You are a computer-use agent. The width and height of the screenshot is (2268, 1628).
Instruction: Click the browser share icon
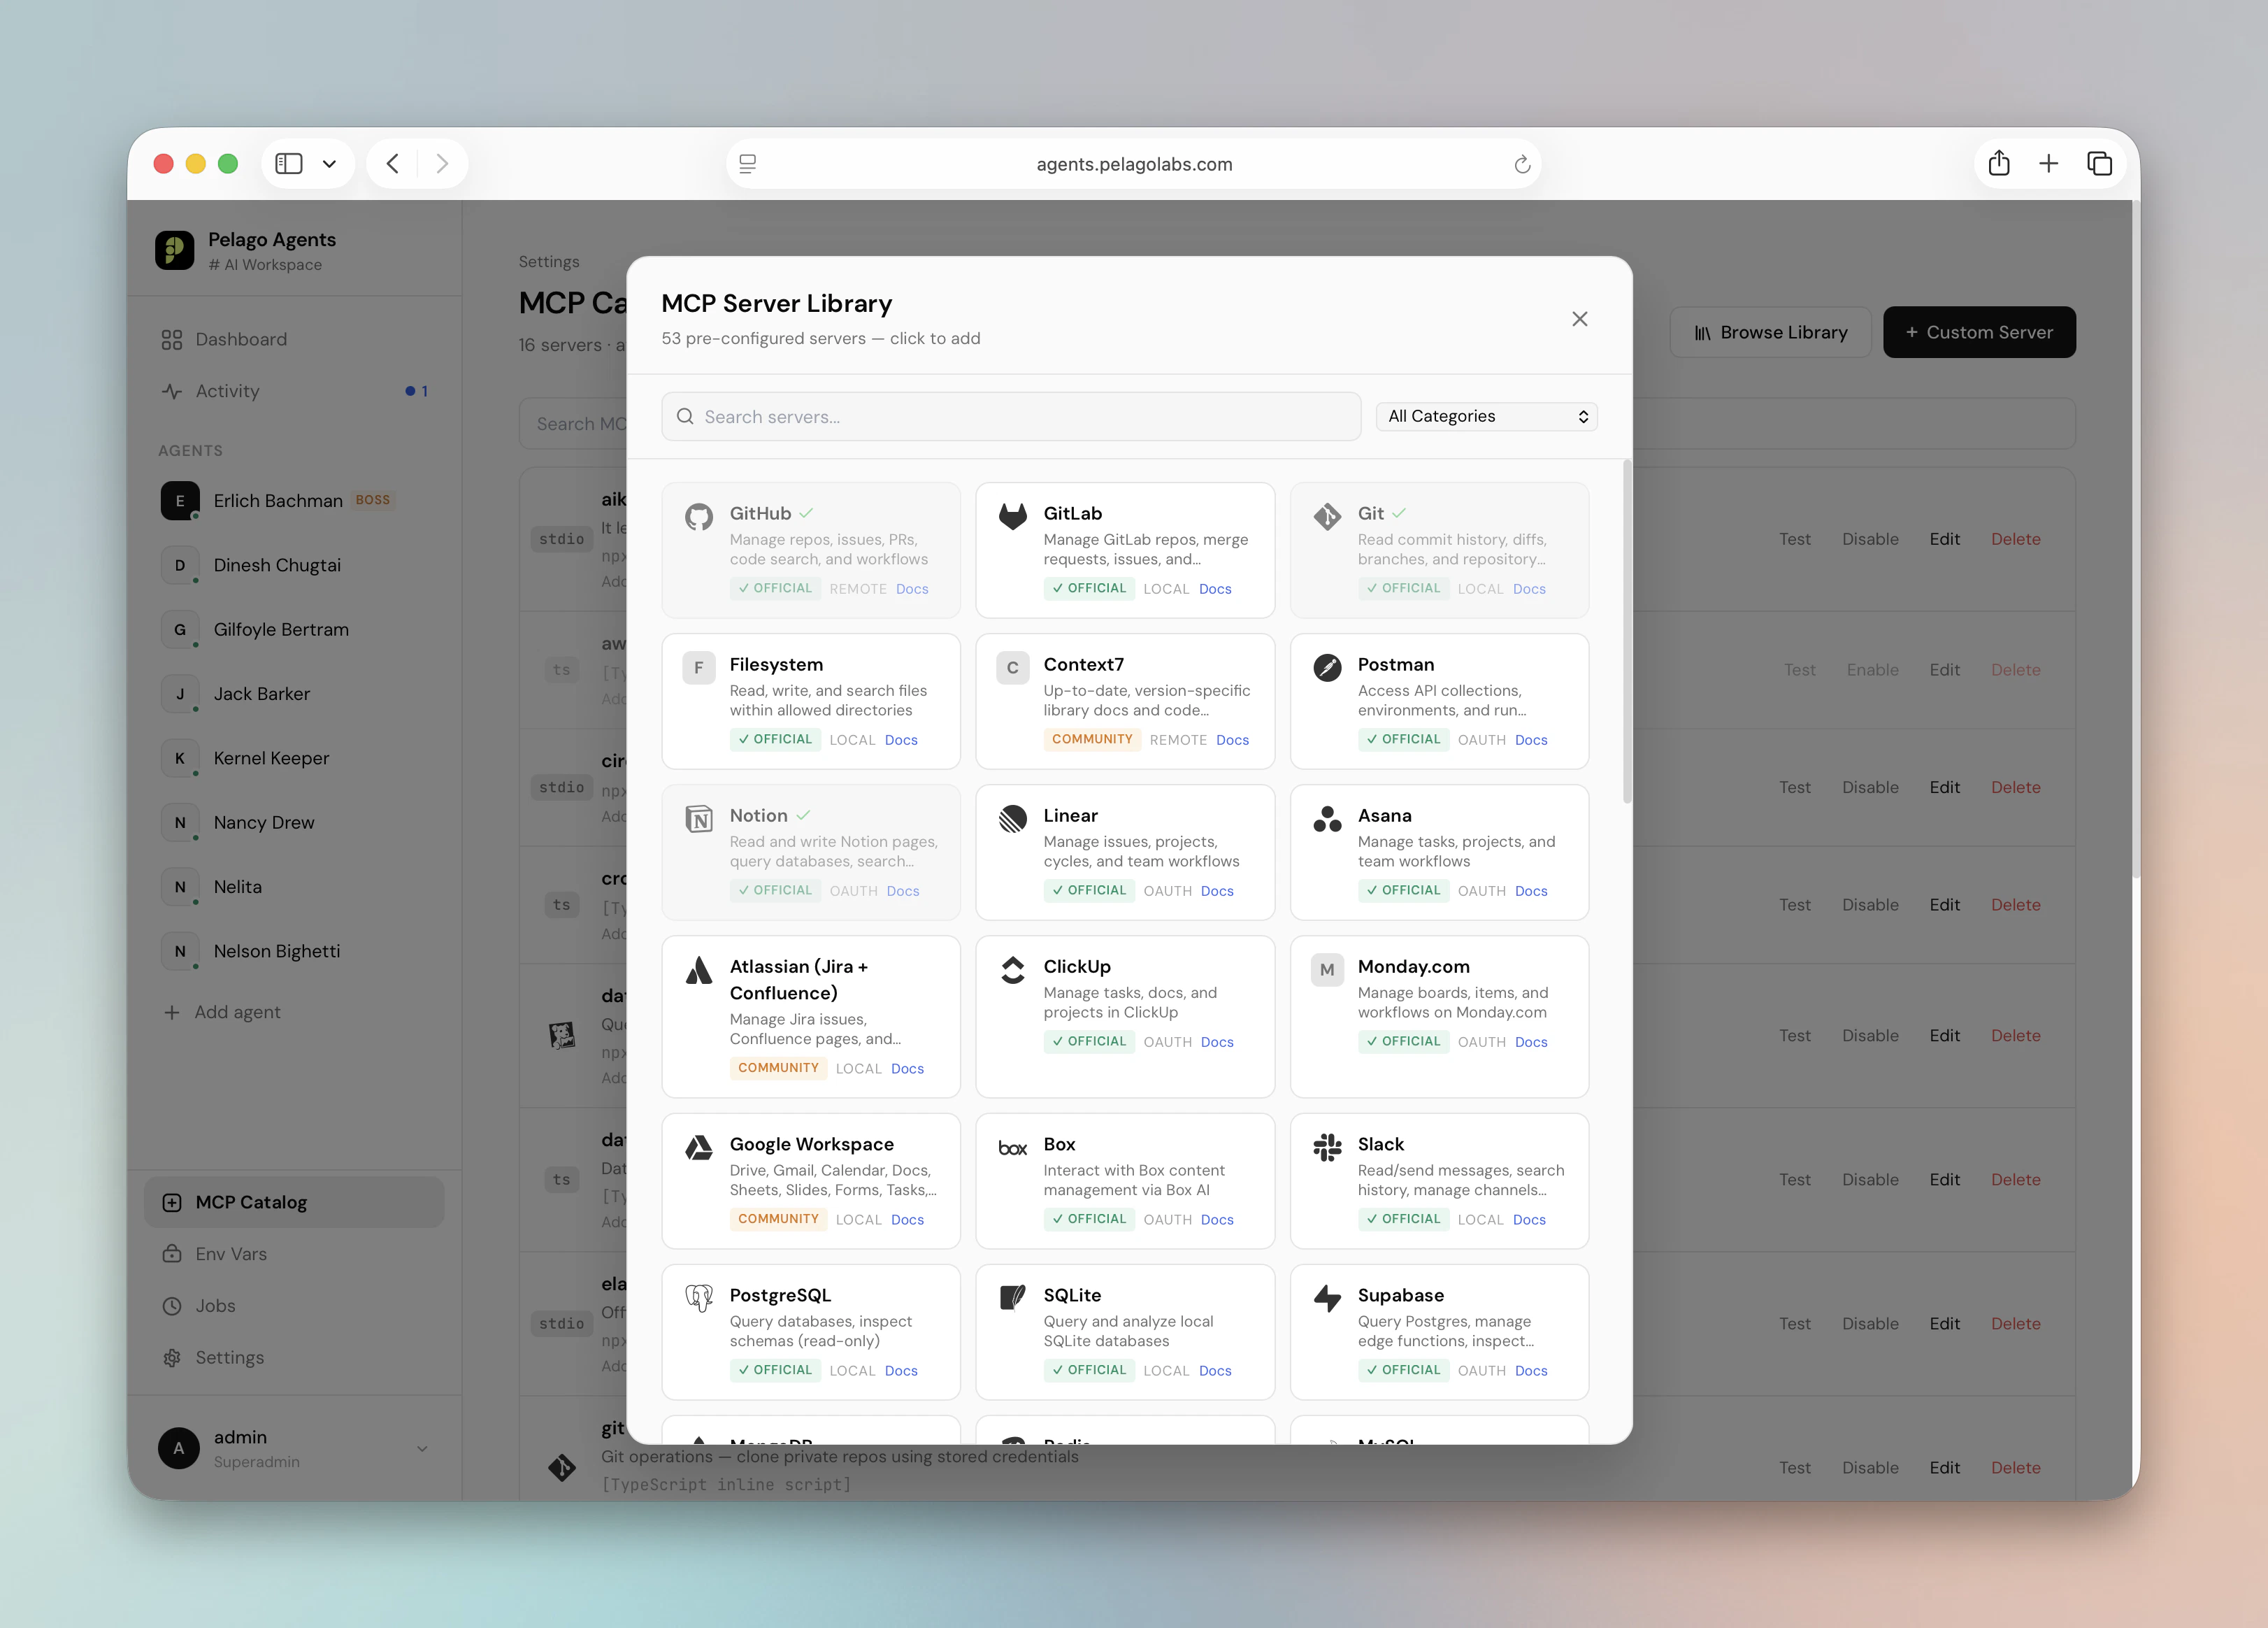click(x=1998, y=163)
